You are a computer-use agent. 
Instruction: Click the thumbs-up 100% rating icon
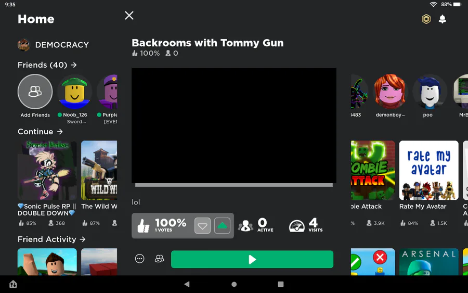144,226
